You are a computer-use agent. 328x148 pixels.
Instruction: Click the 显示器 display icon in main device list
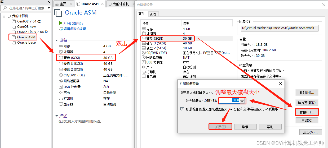(61, 104)
